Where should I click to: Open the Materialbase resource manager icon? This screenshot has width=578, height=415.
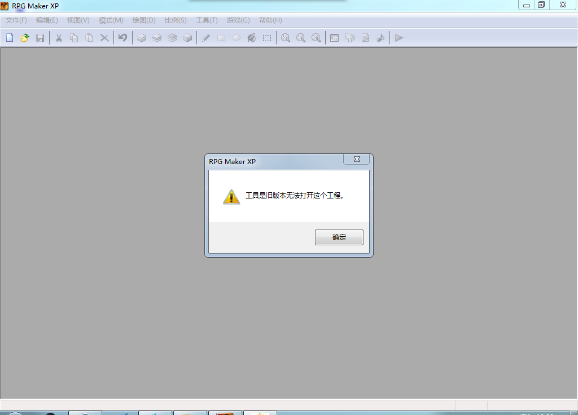click(x=350, y=38)
